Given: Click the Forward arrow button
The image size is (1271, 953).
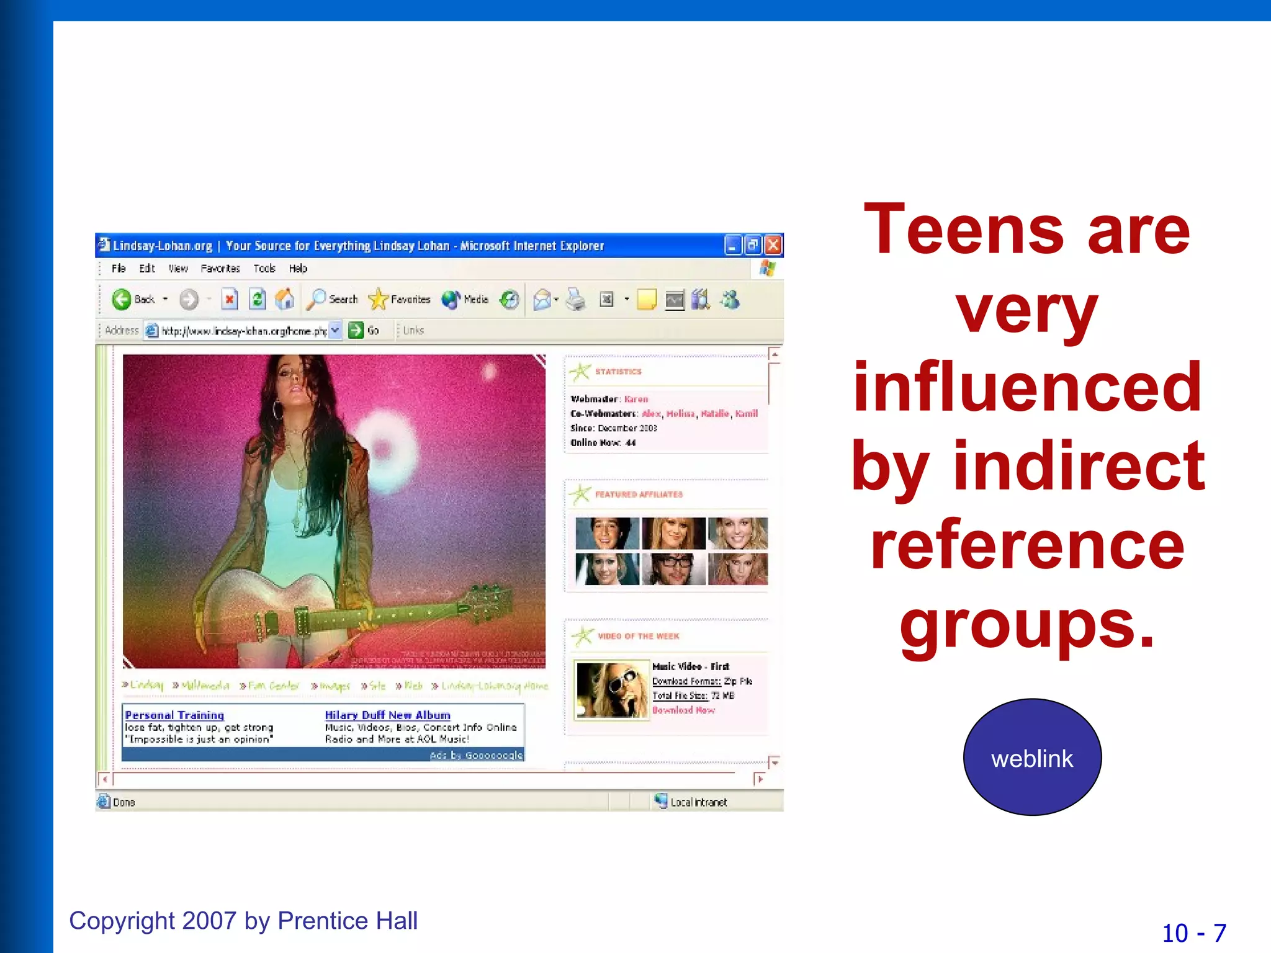Looking at the screenshot, I should [189, 300].
